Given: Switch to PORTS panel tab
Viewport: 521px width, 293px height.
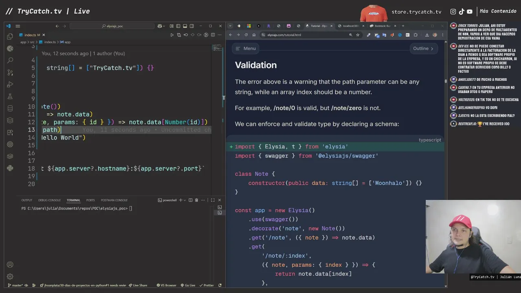Looking at the screenshot, I should coord(90,200).
